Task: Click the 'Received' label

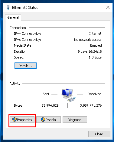Action: coord(94,94)
